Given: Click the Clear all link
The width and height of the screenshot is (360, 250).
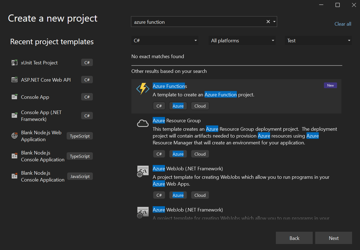Looking at the screenshot, I should tap(343, 24).
